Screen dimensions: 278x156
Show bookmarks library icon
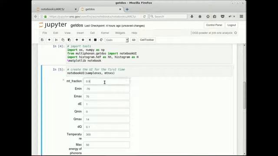pos(215,16)
